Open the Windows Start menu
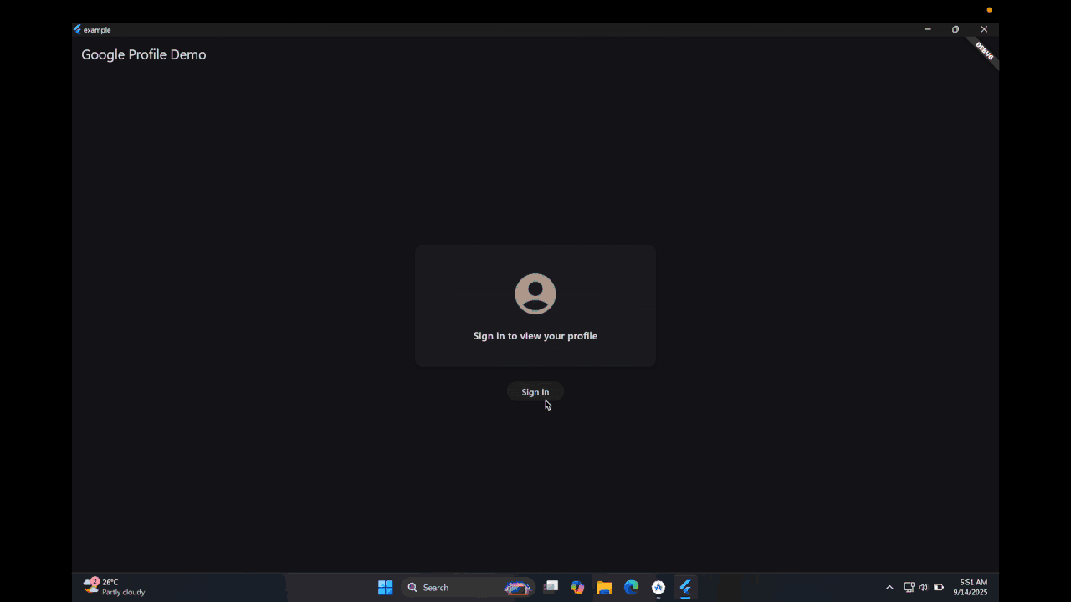 (x=385, y=587)
